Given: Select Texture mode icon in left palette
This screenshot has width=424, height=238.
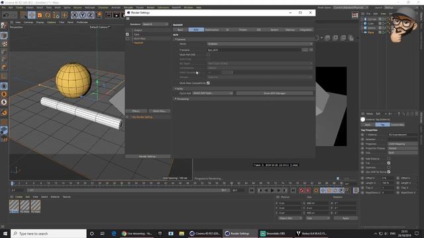Looking at the screenshot, I should (4, 44).
